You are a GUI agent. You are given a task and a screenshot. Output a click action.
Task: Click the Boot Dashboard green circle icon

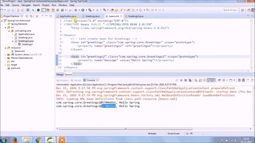point(38,10)
